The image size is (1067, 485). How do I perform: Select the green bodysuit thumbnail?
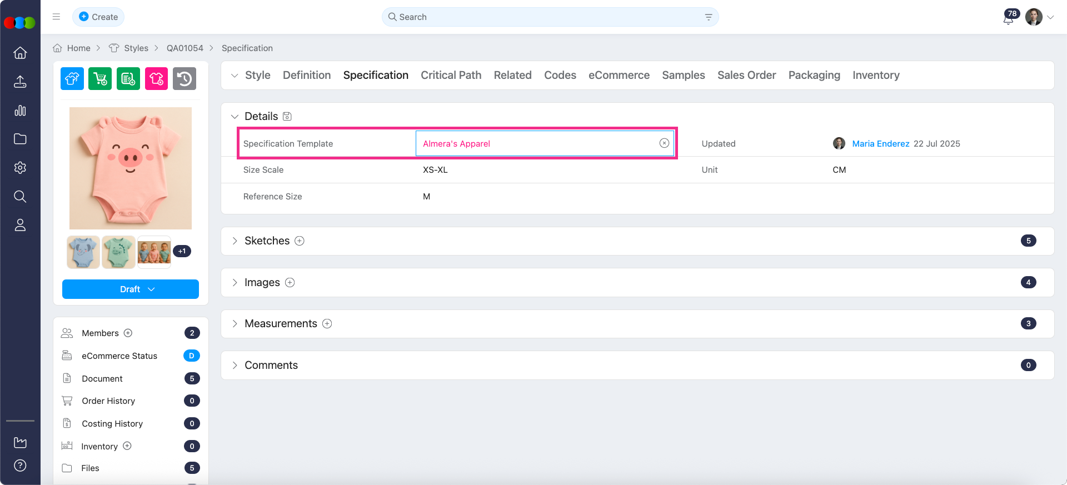coord(118,252)
